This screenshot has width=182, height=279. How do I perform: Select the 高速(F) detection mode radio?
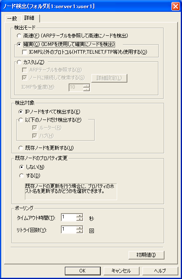pos(19,36)
